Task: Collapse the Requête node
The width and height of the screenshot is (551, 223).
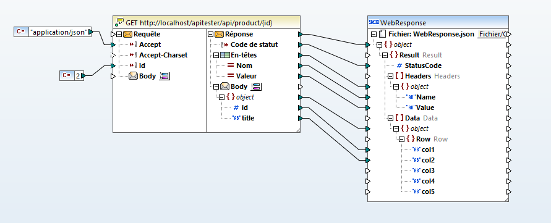Action: (119, 34)
